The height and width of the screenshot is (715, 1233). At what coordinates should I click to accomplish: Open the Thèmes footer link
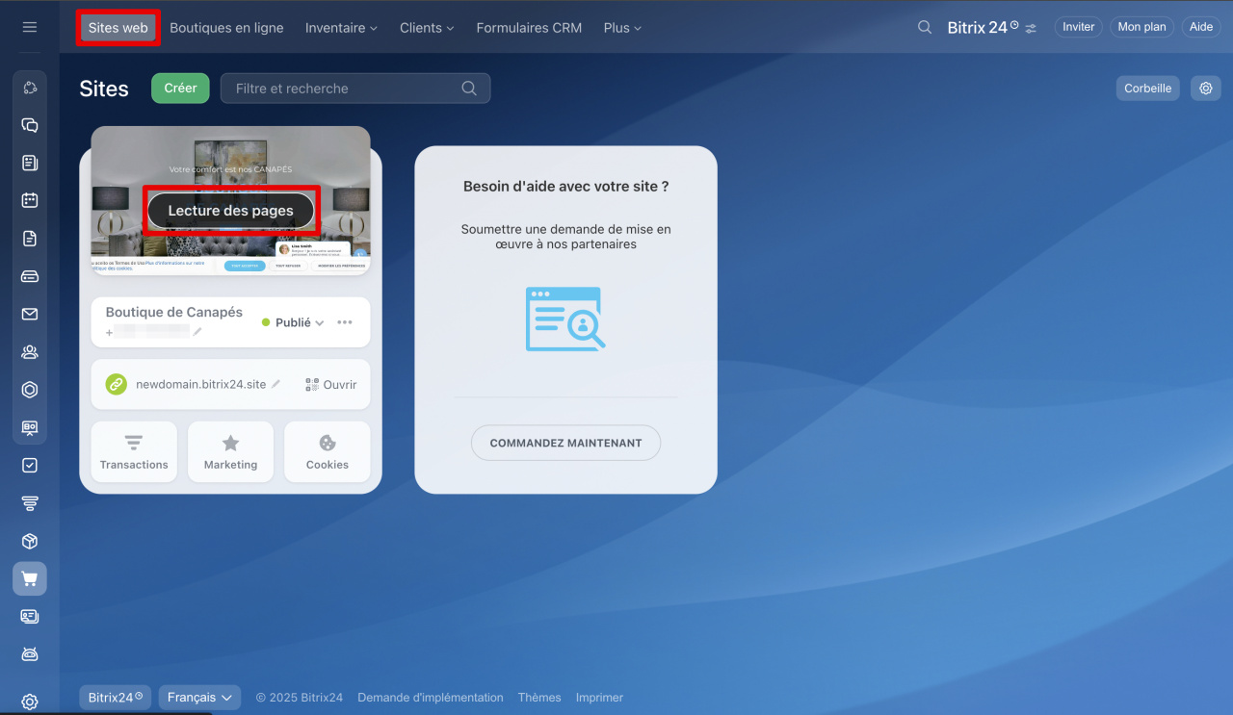coord(539,697)
